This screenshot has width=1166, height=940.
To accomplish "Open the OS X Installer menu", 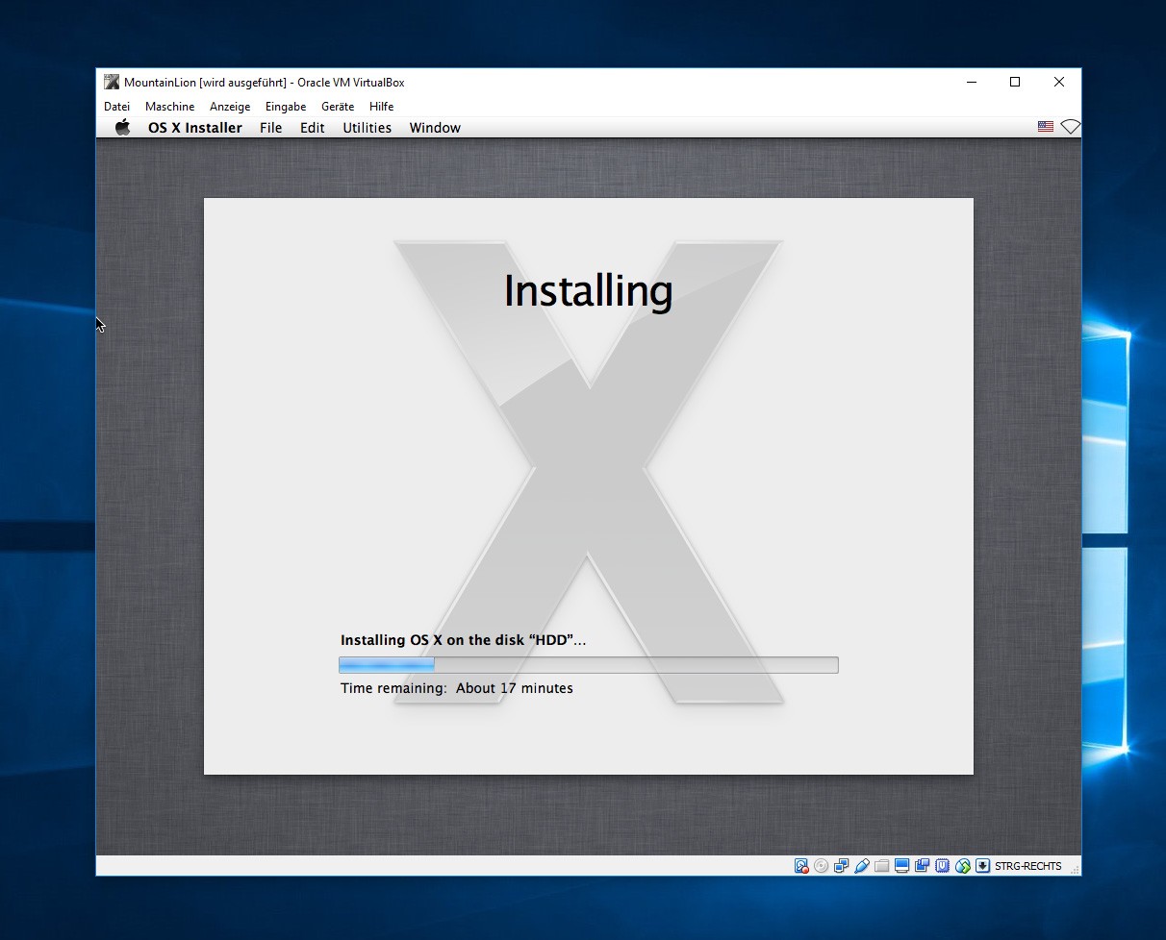I will coord(195,128).
